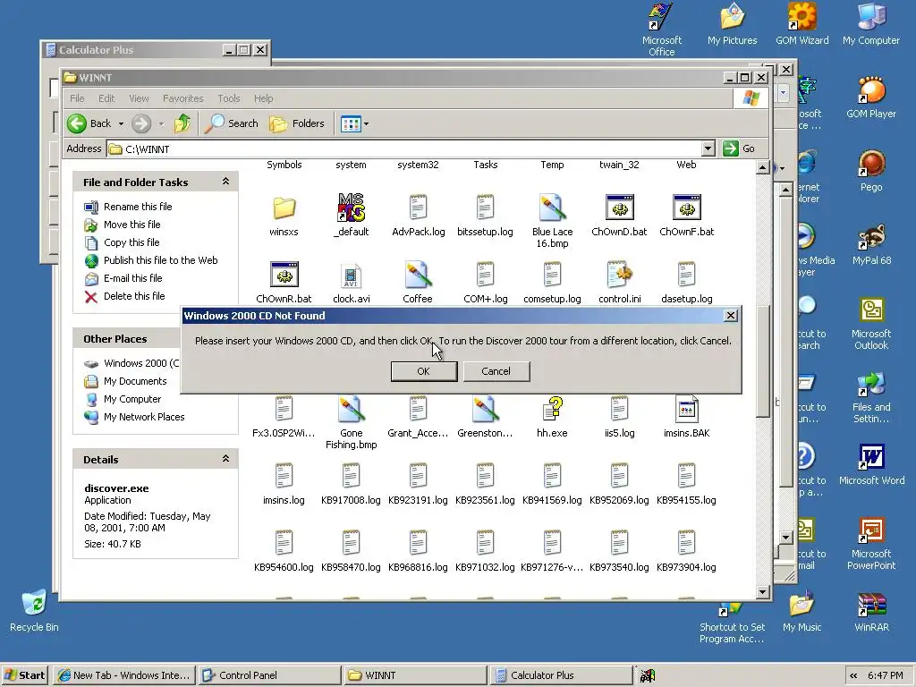916x687 pixels.
Task: Open WinRAR desktop icon
Action: [871, 606]
